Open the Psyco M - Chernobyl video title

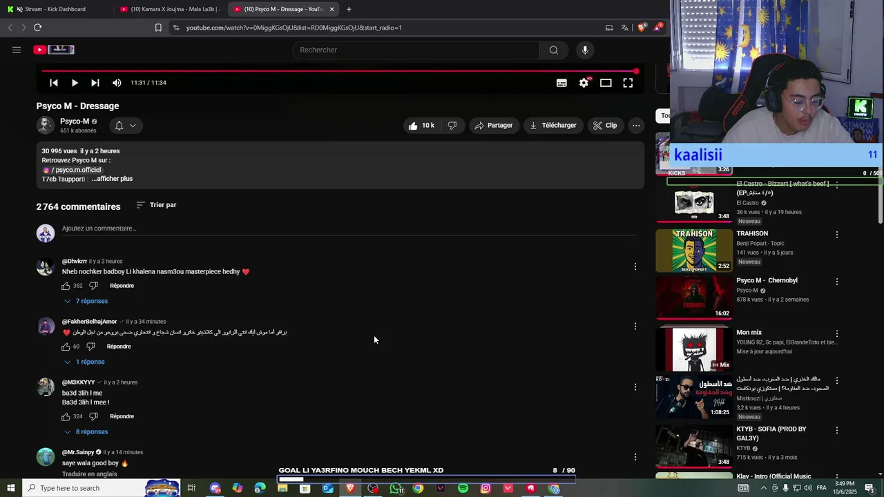(767, 280)
